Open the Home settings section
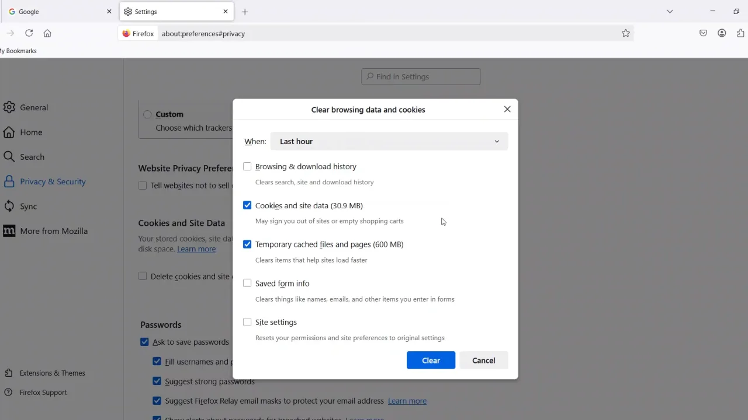This screenshot has width=748, height=420. pos(31,132)
